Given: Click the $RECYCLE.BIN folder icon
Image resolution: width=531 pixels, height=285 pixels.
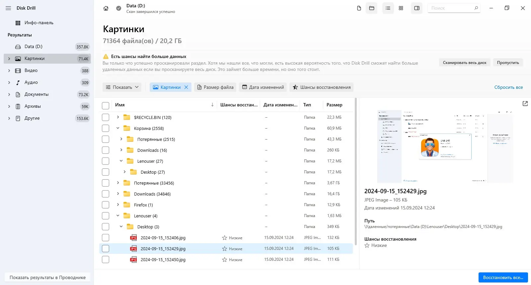Looking at the screenshot, I should [x=127, y=117].
